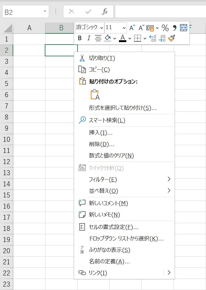This screenshot has width=206, height=290.
Task: Click the Format Painter brush icon
Action: tap(172, 38)
